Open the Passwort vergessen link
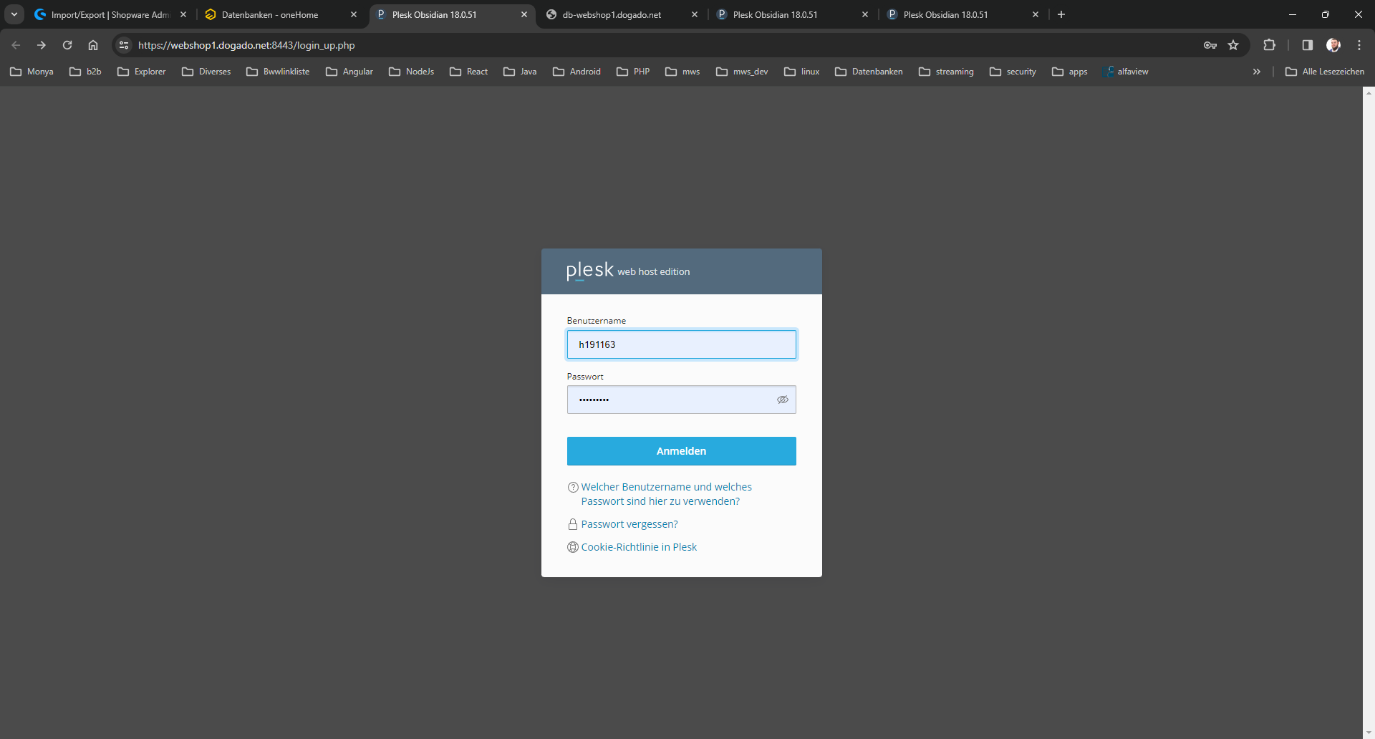Screen dimensions: 1375x739 (629, 524)
